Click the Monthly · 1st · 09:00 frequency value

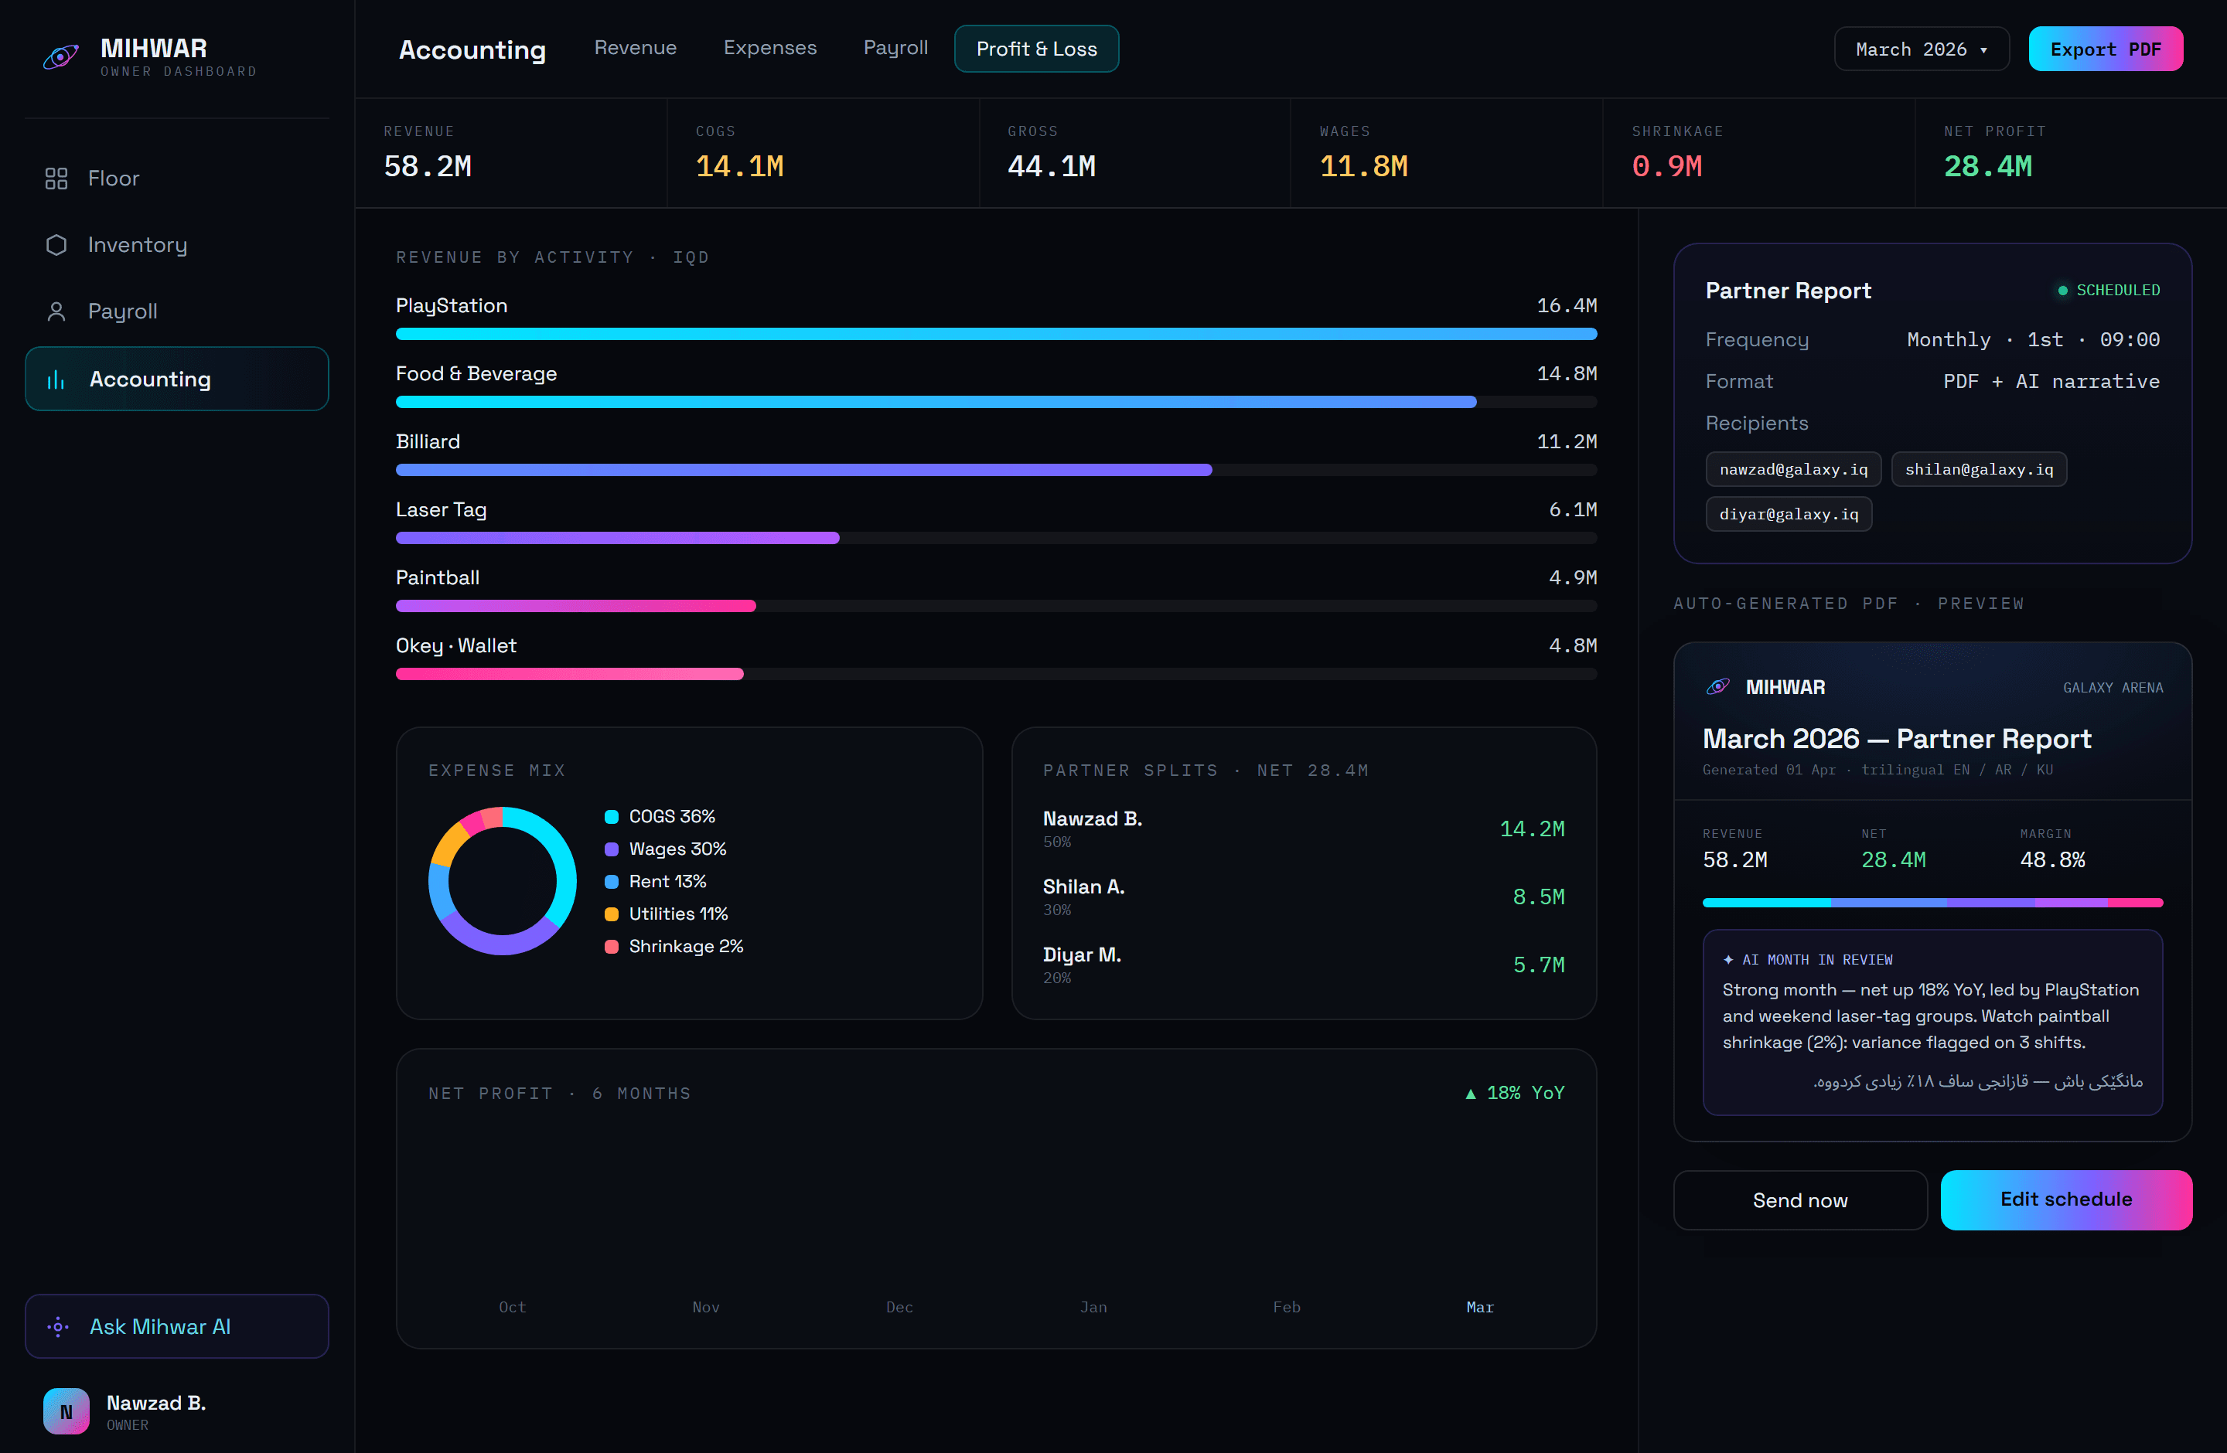point(2034,339)
